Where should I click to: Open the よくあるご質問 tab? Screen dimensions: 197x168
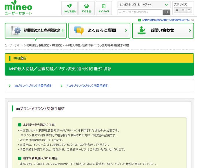point(99,31)
